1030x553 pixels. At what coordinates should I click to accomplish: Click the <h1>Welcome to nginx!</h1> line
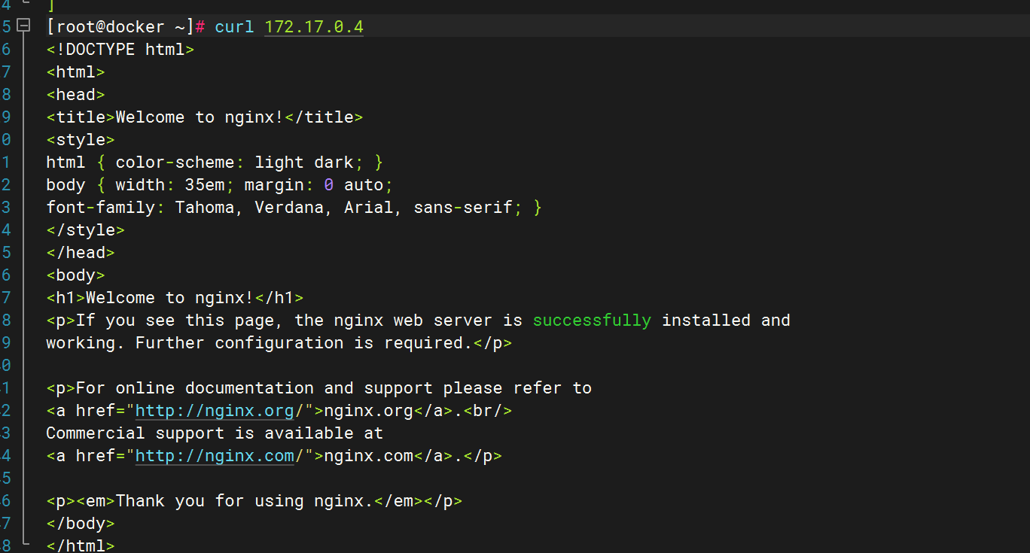point(175,298)
